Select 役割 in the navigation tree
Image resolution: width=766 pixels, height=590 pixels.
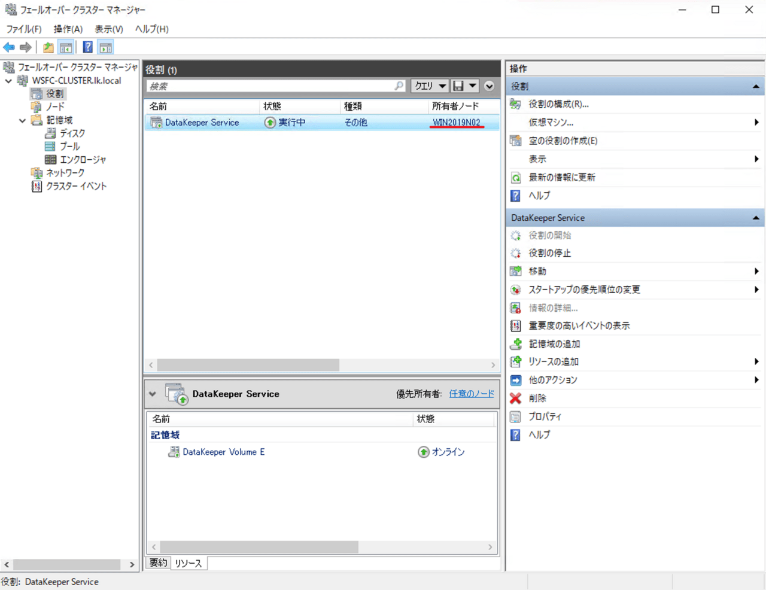(54, 93)
